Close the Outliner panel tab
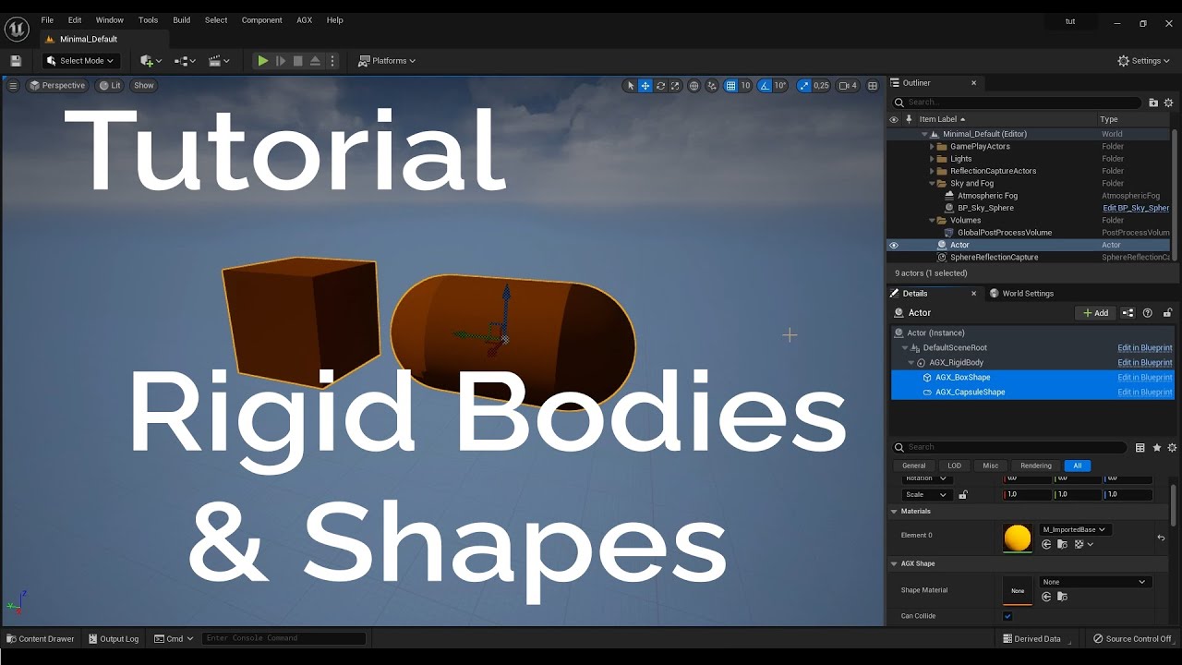The width and height of the screenshot is (1182, 665). pos(973,83)
